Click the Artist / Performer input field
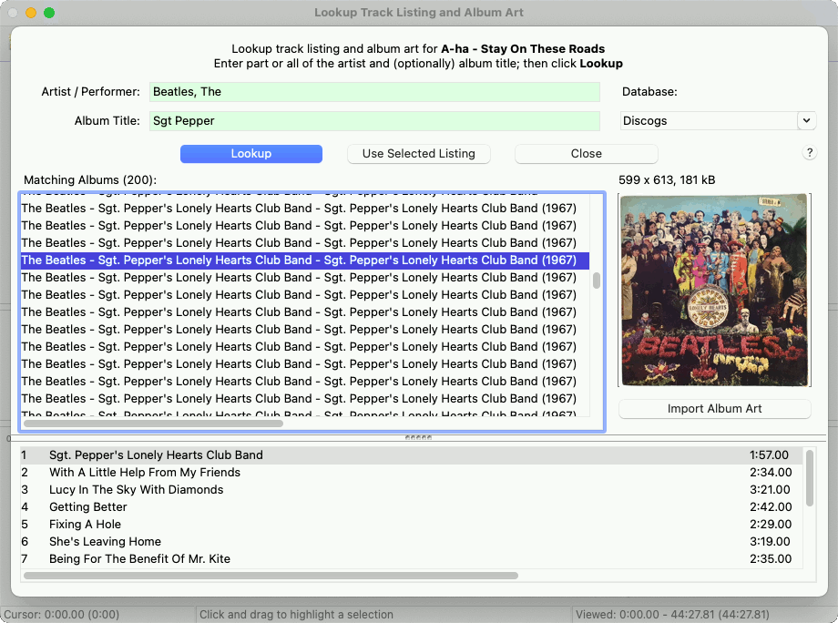Viewport: 838px width, 623px height. [374, 92]
